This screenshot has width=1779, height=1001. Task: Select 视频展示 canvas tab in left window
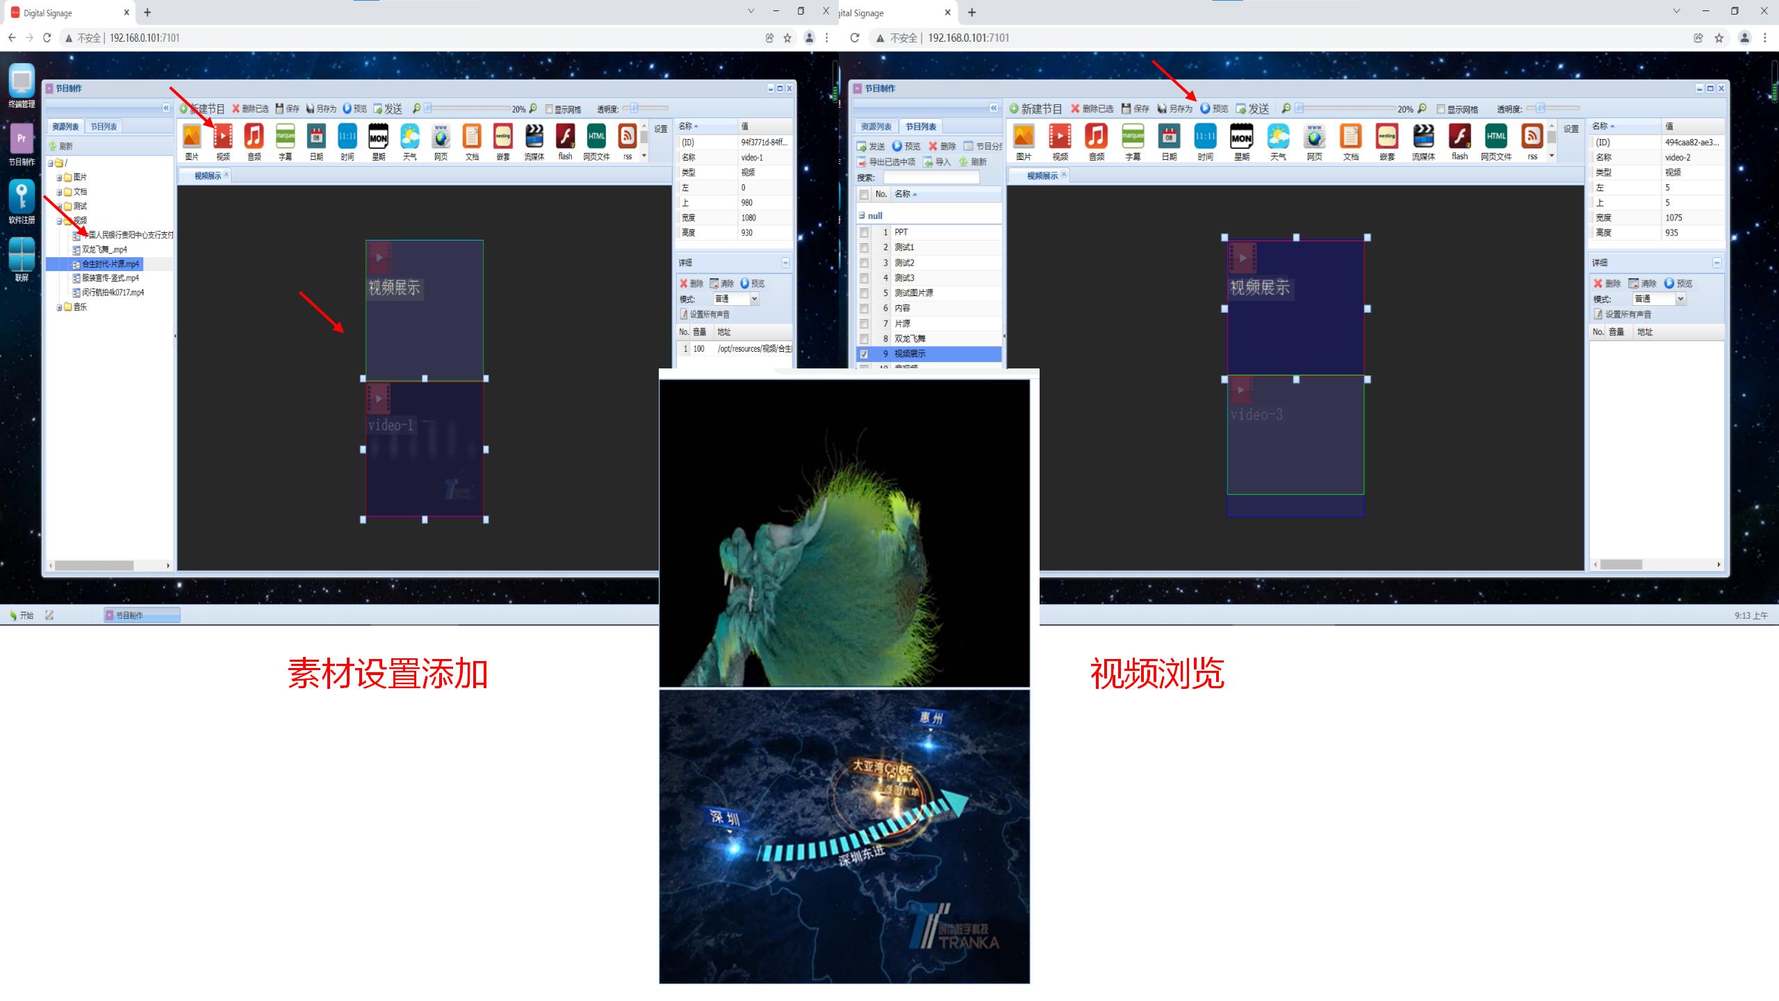click(x=207, y=176)
